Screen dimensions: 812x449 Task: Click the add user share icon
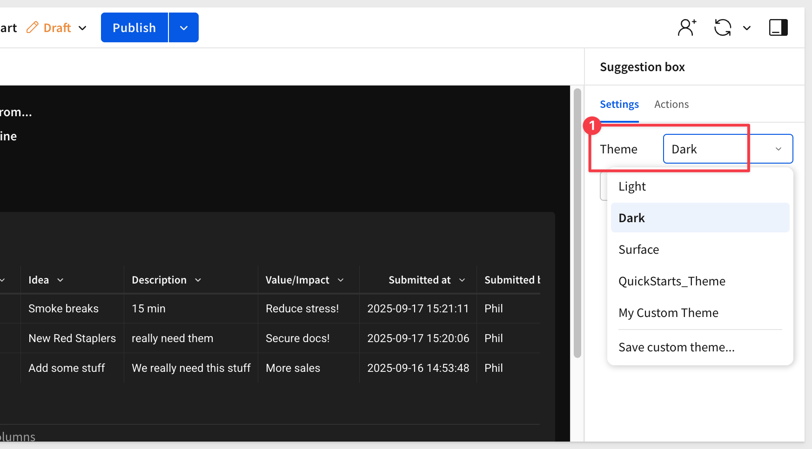(x=686, y=27)
